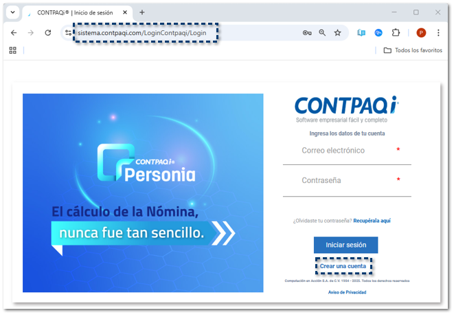
Task: Open the reading mode book extension icon
Action: click(361, 33)
